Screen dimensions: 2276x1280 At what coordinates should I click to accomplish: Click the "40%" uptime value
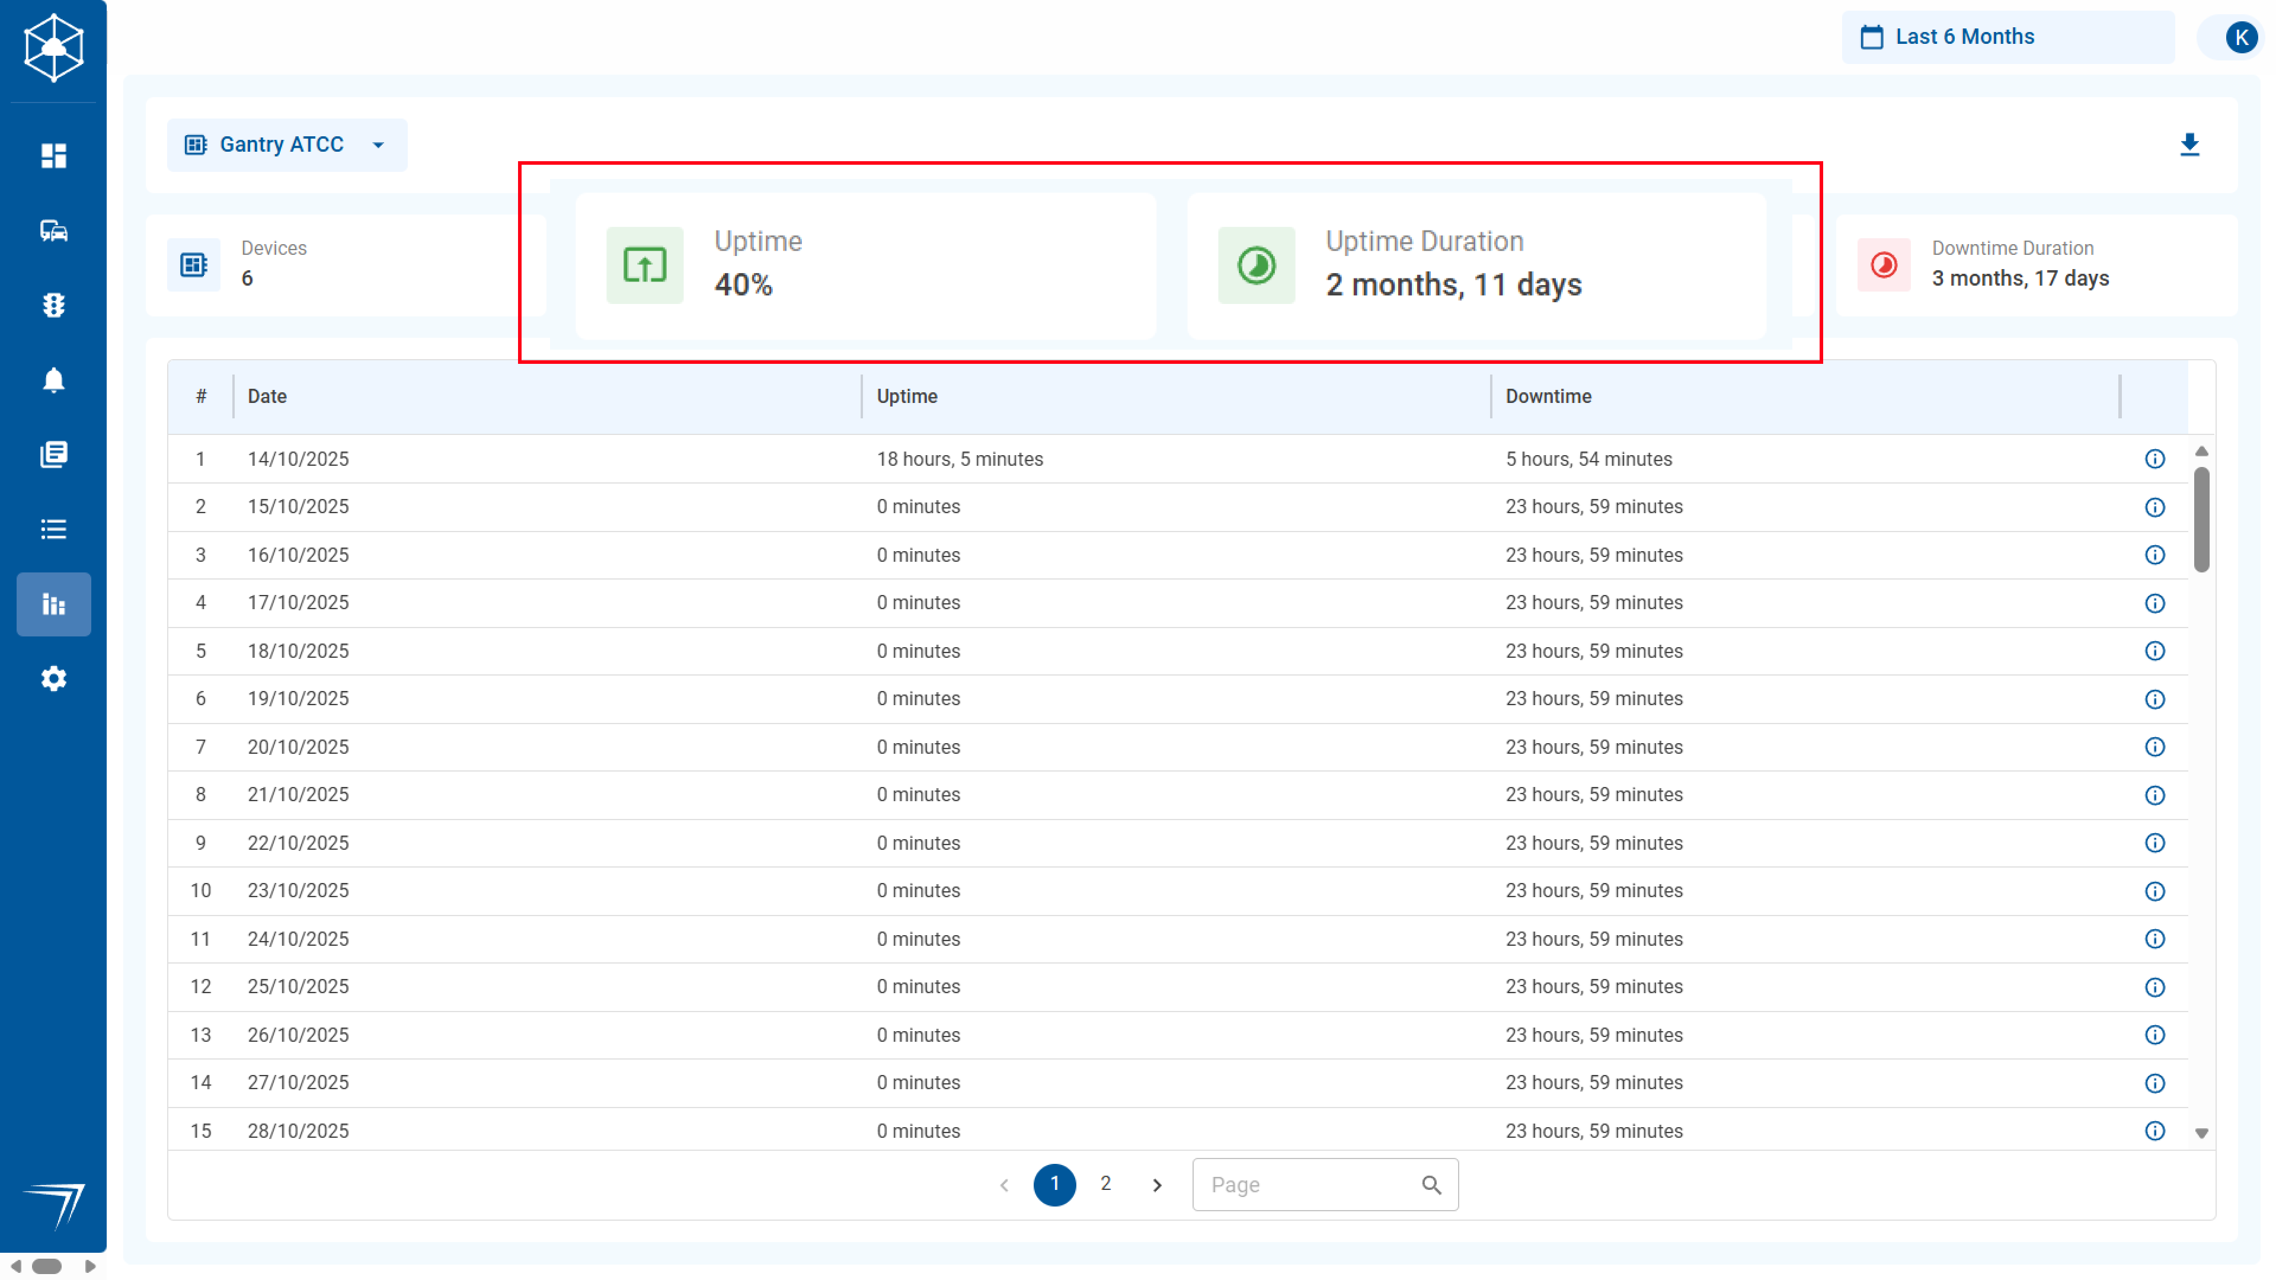click(x=743, y=284)
